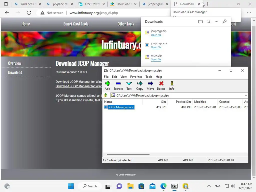Click the Not secure warning icon
This screenshot has height=192, width=256.
[x=42, y=13]
